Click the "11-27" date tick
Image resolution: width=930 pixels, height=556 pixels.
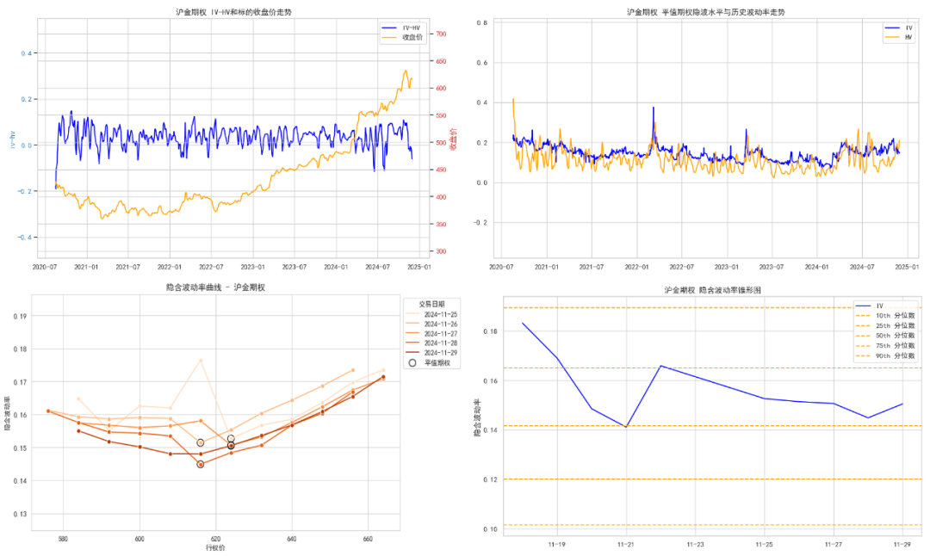(834, 544)
